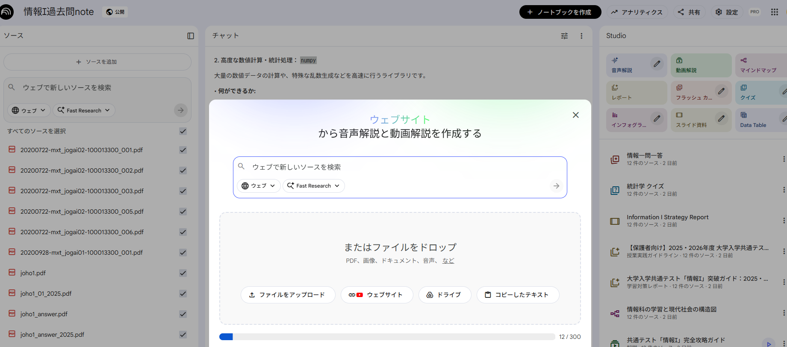Open アナリティクス
Viewport: 787px width, 347px height.
point(637,12)
